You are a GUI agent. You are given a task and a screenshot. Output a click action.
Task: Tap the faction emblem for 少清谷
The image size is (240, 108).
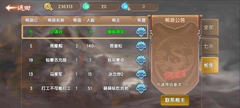(141, 32)
